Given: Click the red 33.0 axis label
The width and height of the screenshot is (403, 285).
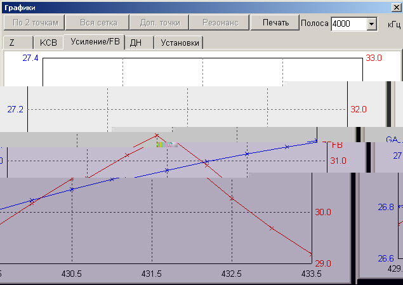Looking at the screenshot, I should pyautogui.click(x=374, y=58).
